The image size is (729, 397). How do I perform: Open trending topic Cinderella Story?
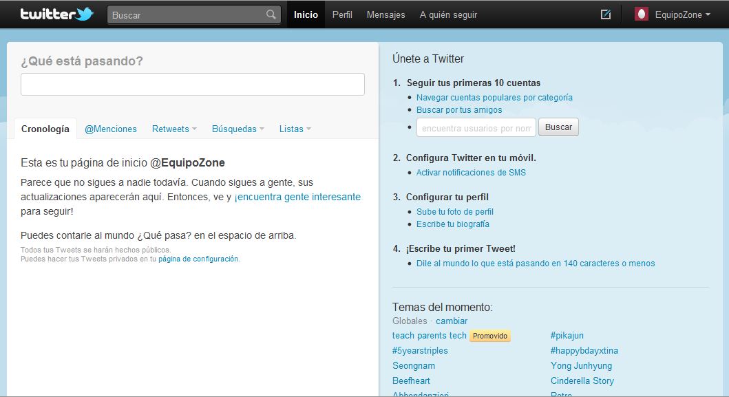[582, 380]
